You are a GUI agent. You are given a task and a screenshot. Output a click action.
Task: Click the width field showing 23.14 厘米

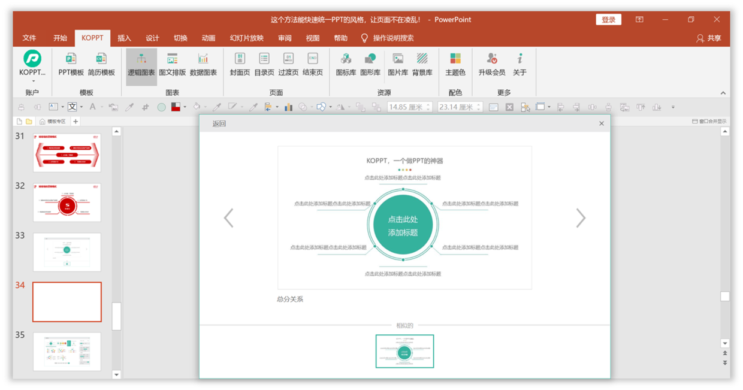click(x=460, y=107)
